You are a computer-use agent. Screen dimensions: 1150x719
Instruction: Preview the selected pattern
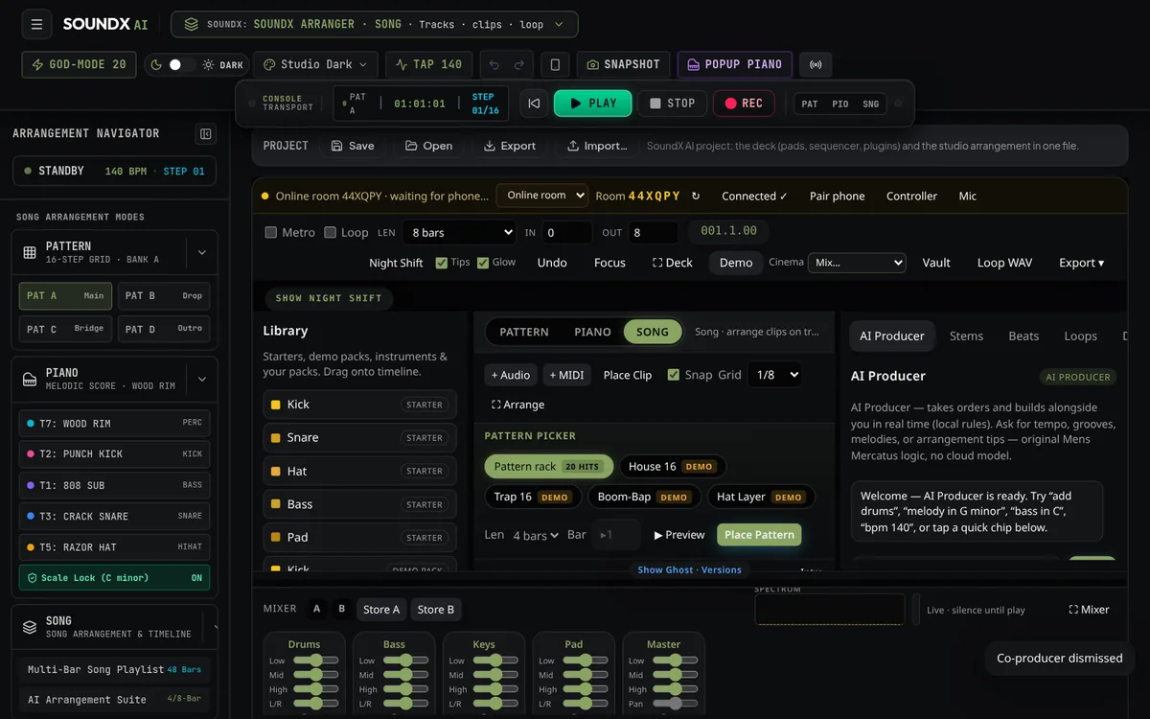(x=679, y=535)
